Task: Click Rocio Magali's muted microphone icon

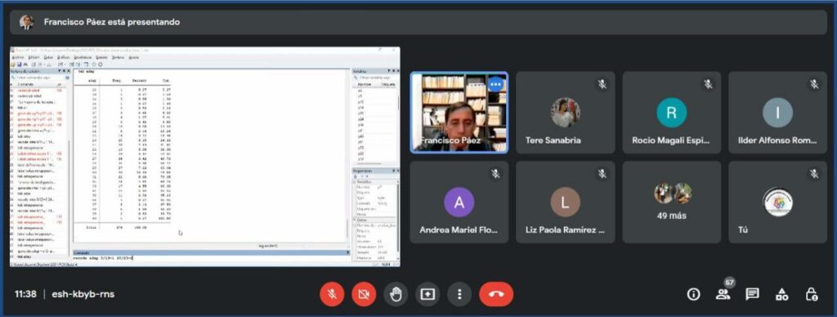Action: (x=708, y=84)
